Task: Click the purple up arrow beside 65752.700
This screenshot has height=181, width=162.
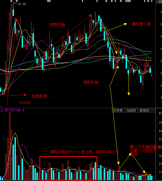Action: (x=23, y=110)
